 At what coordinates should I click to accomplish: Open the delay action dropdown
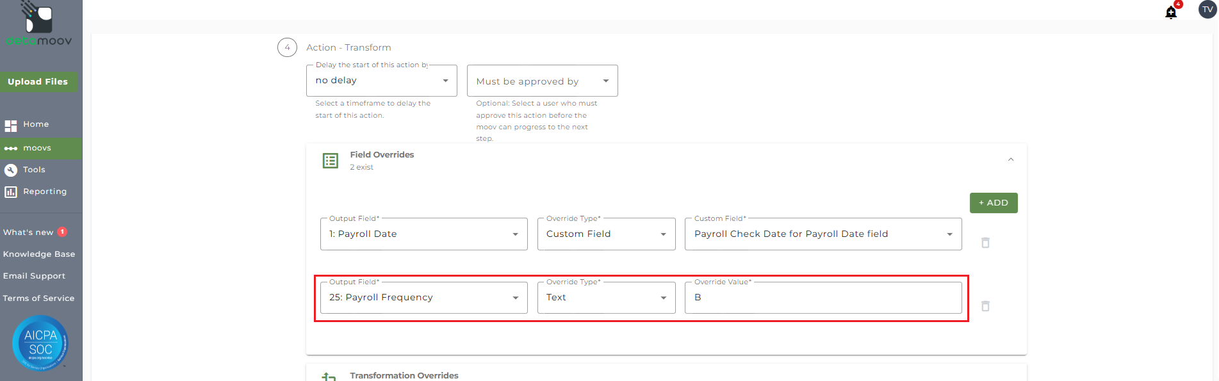click(x=381, y=81)
